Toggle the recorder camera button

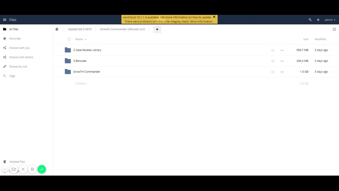14,169
